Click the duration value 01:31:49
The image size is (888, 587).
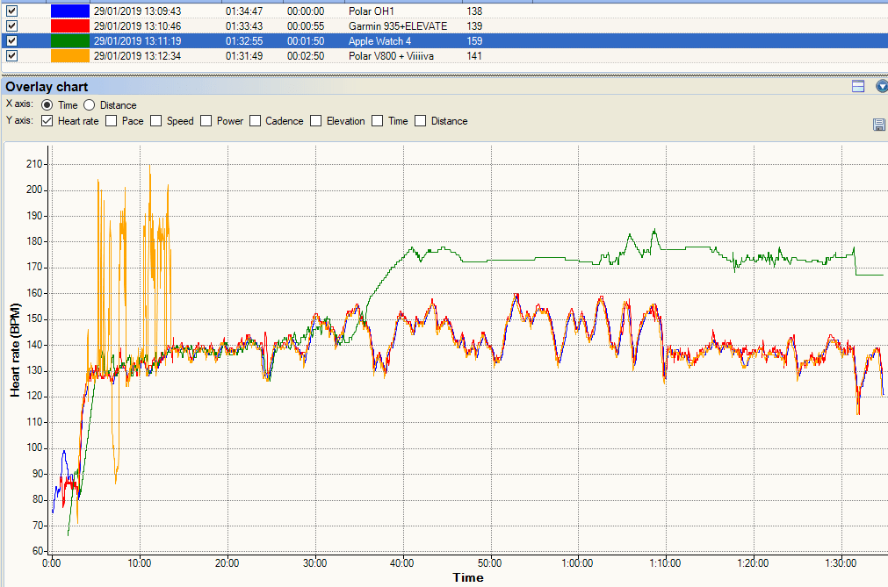click(x=244, y=55)
